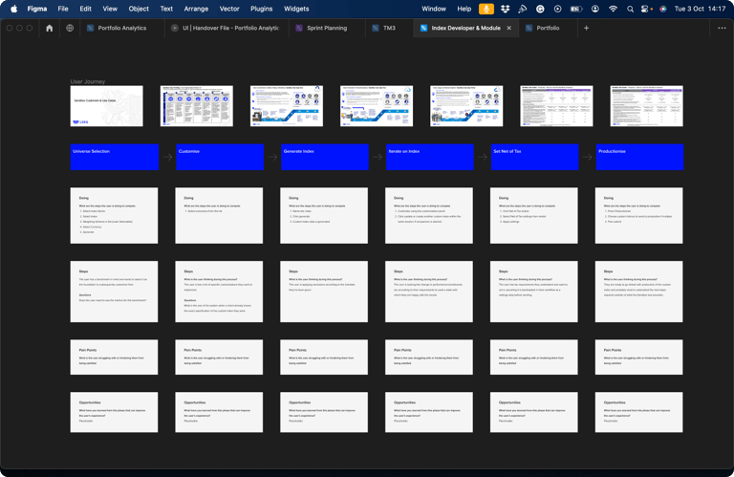Switch to the Portfolio Analytics tab
The width and height of the screenshot is (734, 477).
click(121, 29)
